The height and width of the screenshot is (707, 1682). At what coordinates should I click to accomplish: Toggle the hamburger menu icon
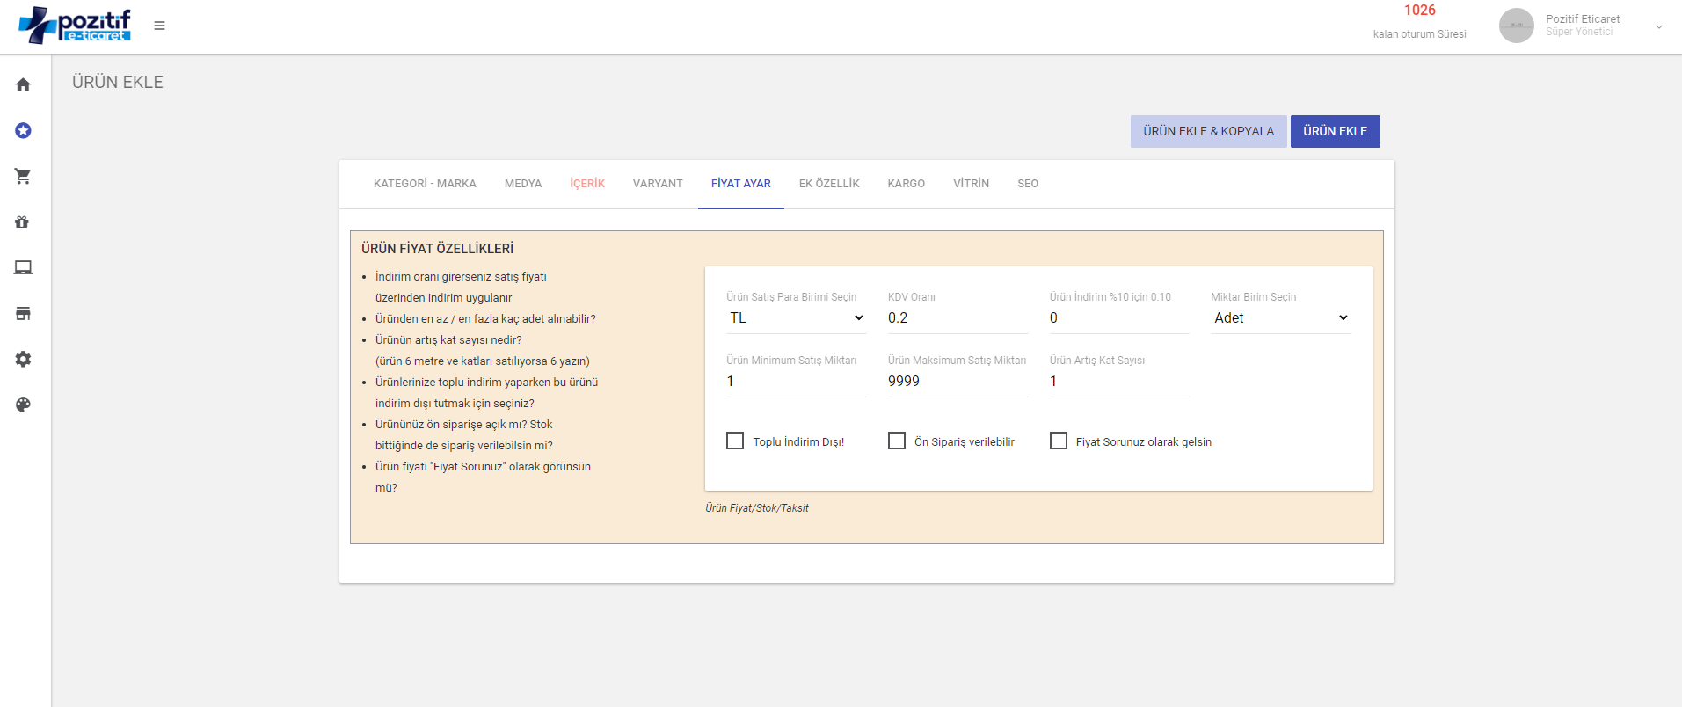click(x=159, y=26)
